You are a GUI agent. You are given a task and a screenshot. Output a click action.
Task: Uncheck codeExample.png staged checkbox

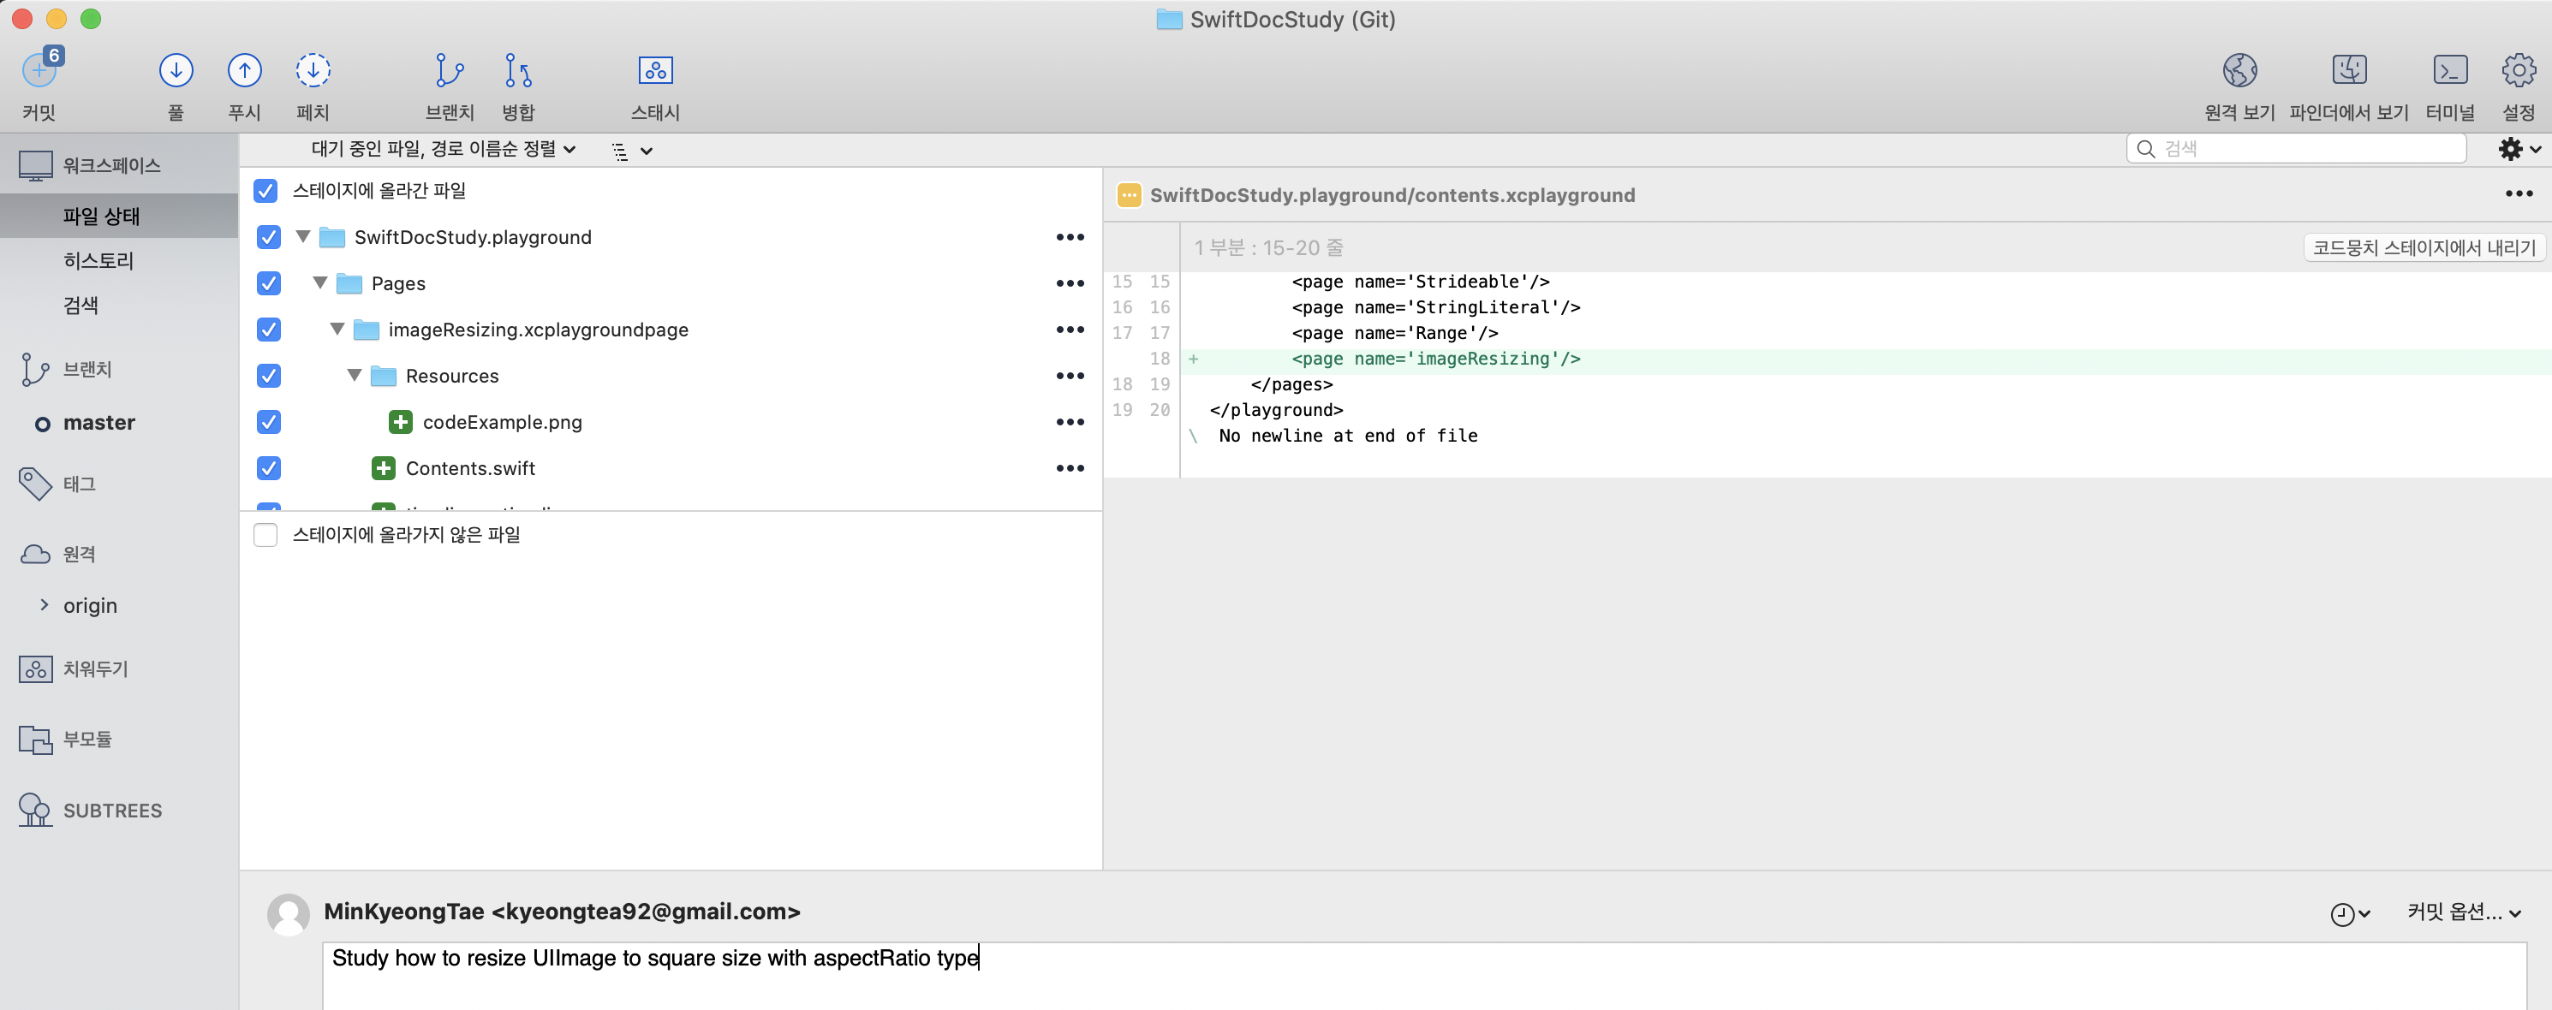[269, 422]
